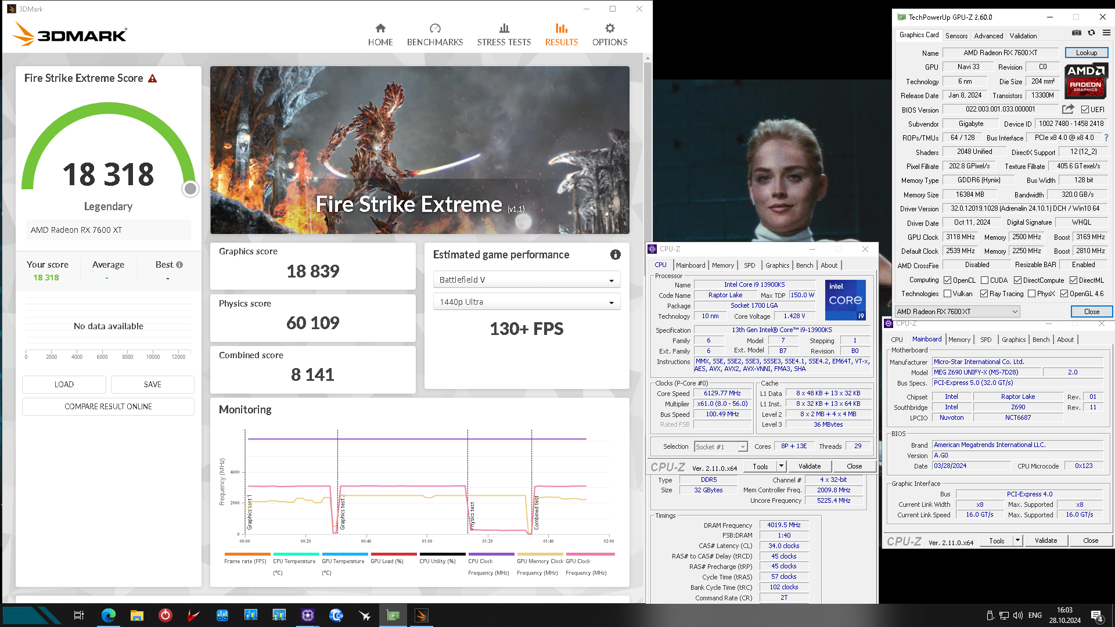This screenshot has width=1115, height=627.
Task: Open the Socket #1 selection dropdown in CPU-Z
Action: coord(721,447)
